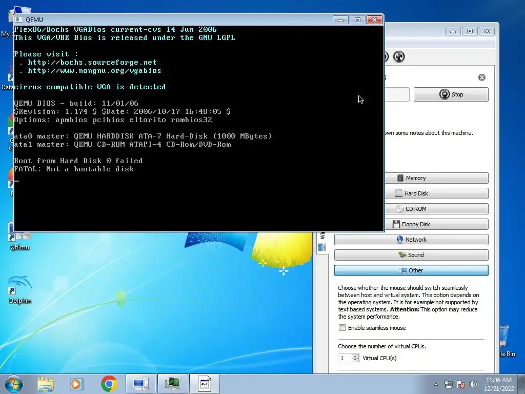Image resolution: width=525 pixels, height=394 pixels.
Task: Click the globe icon on Network button
Action: [399, 239]
